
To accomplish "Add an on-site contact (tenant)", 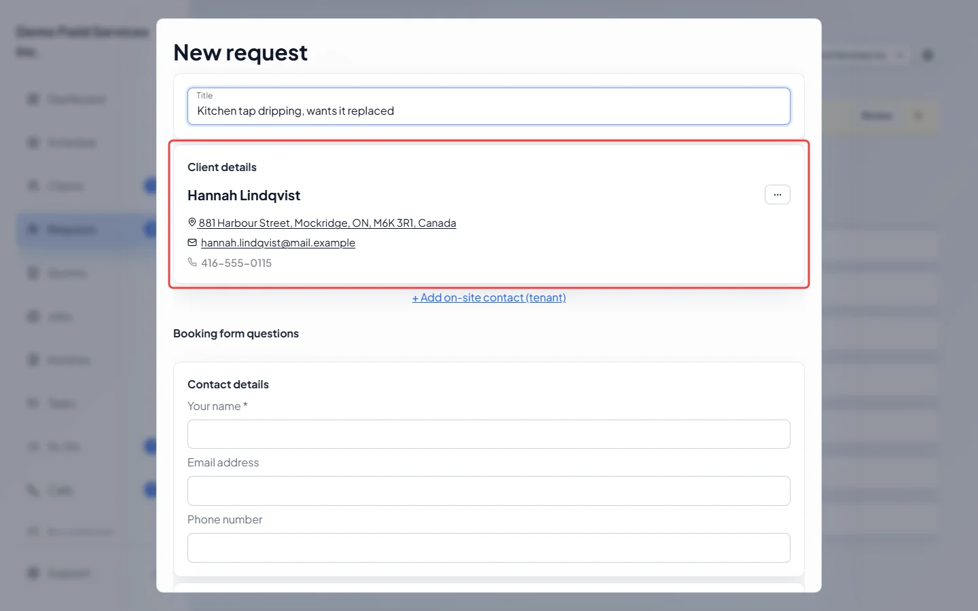I will tap(489, 297).
